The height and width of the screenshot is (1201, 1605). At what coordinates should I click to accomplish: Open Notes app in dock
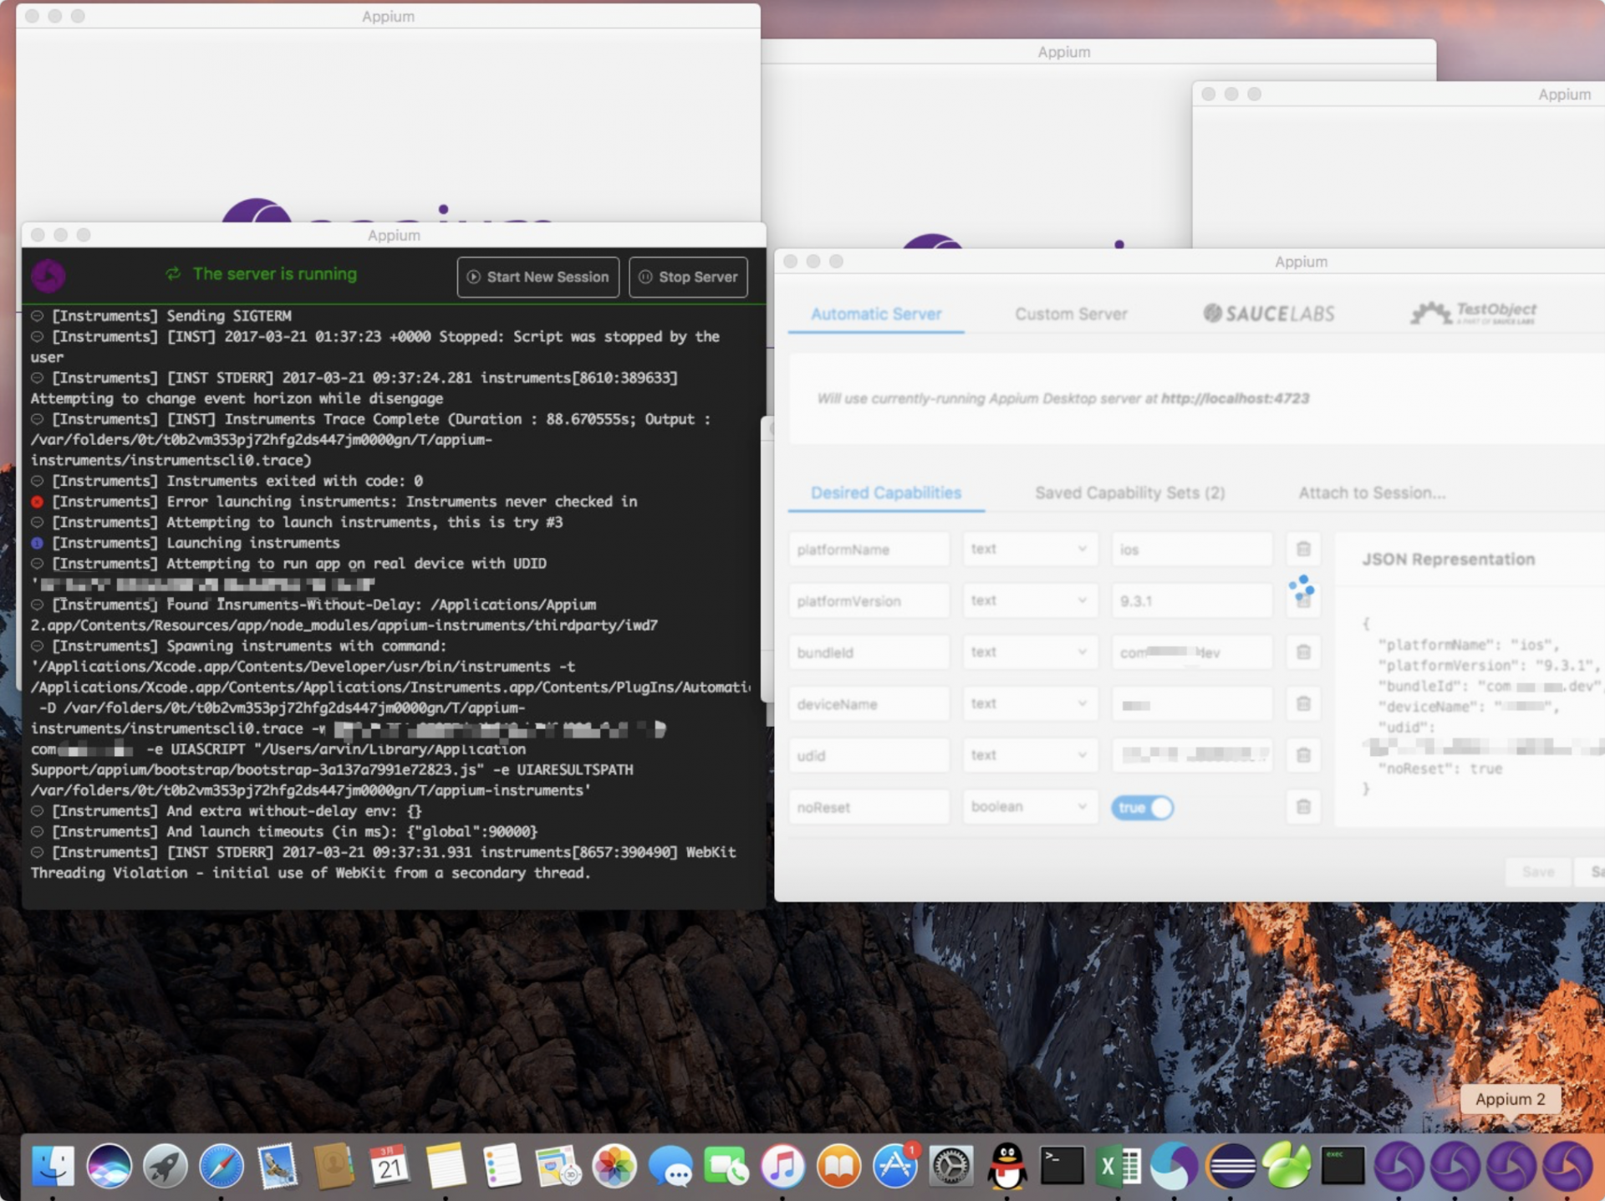[x=446, y=1165]
